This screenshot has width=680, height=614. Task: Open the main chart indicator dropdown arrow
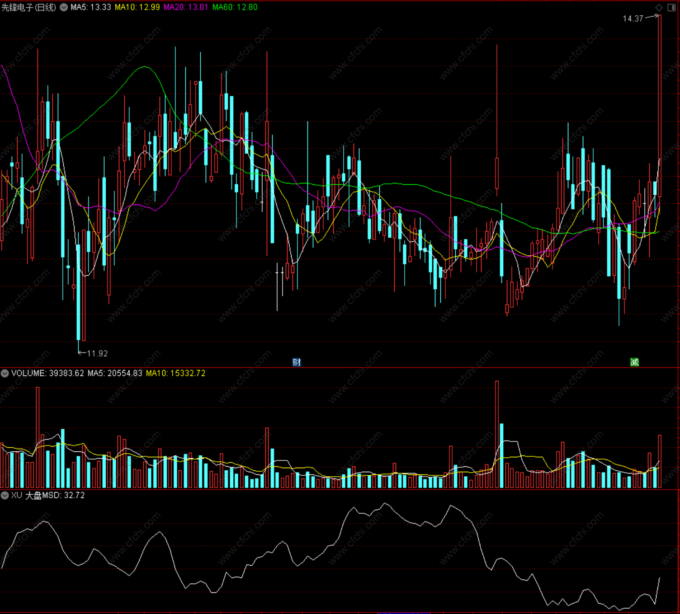[x=64, y=7]
